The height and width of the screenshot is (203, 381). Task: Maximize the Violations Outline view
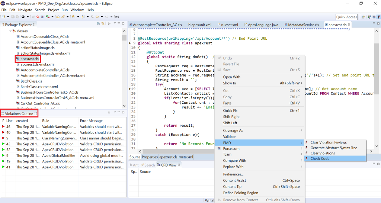124,112
